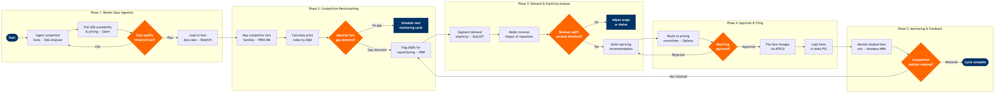The height and width of the screenshot is (94, 999).
Task: Select the Competitive position restored? diamond
Action: 921,62
